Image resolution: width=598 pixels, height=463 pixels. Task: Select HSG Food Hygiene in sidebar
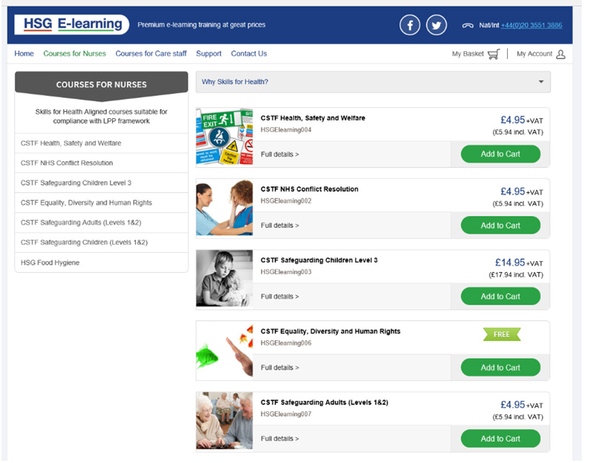coord(50,263)
